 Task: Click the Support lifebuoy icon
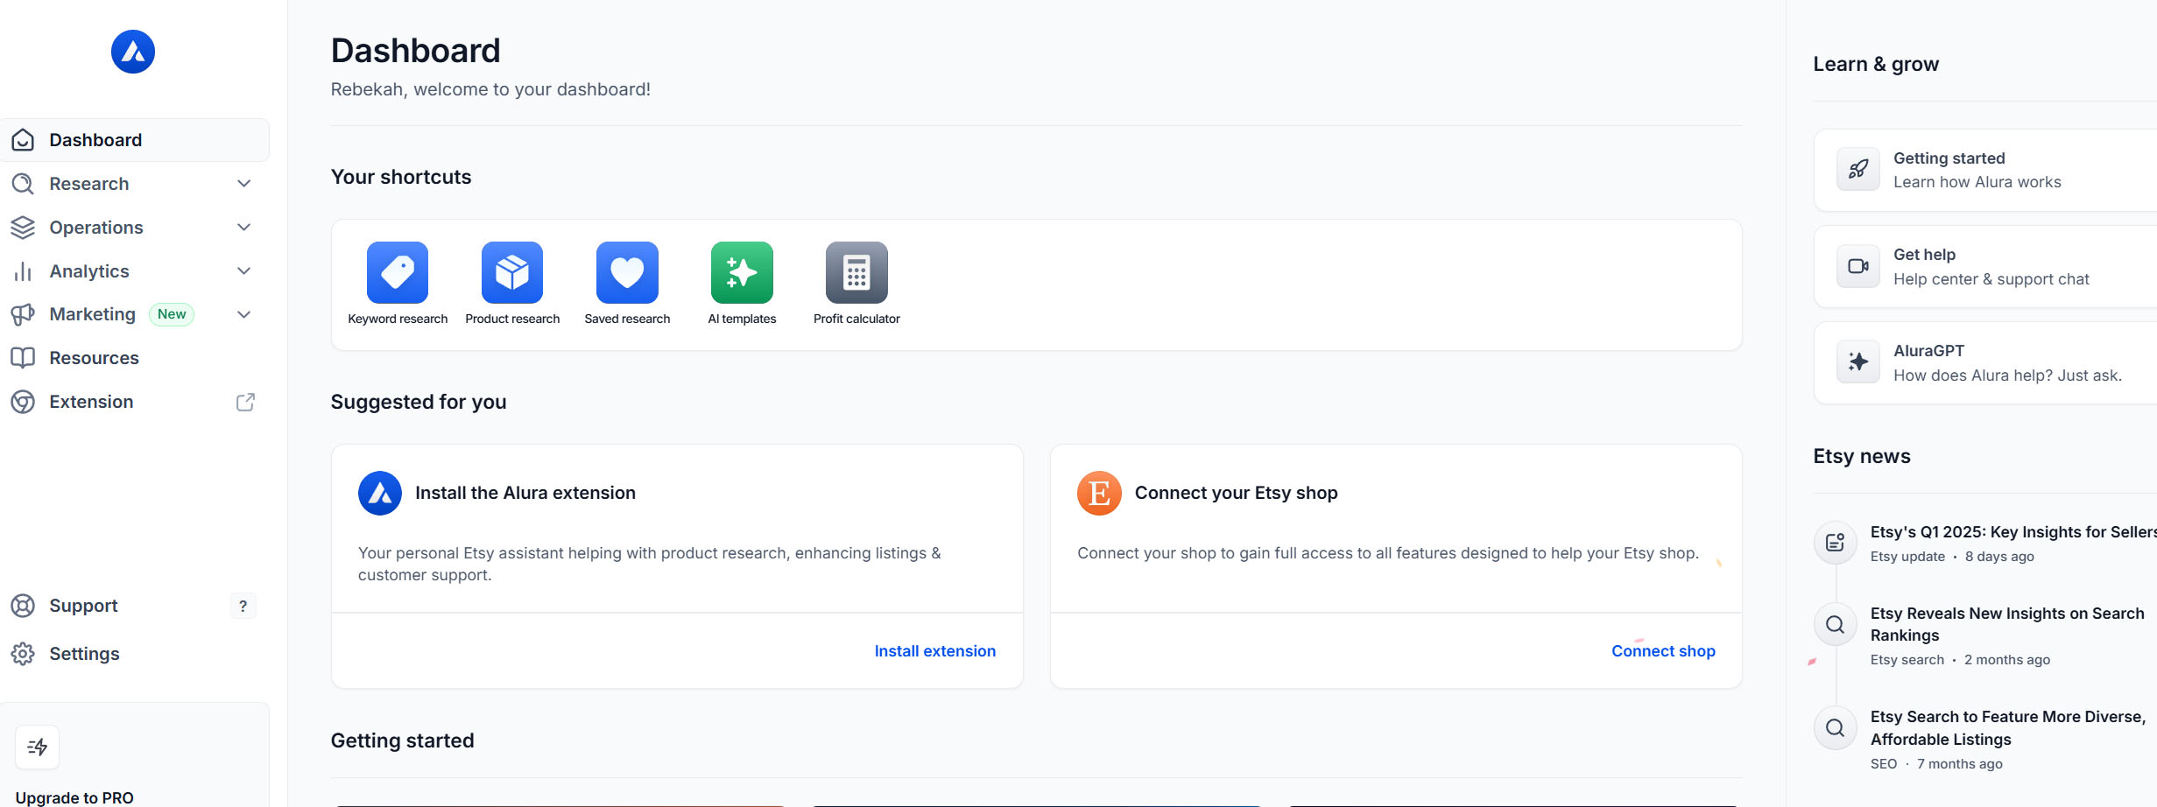point(23,606)
